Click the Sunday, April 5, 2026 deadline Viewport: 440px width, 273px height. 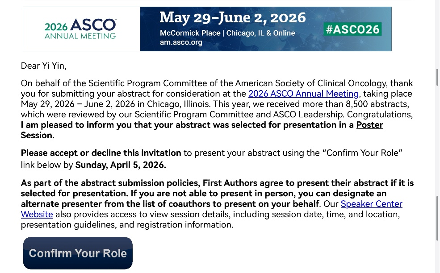[121, 165]
